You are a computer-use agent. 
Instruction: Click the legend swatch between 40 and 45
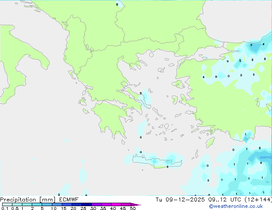[x=116, y=204]
